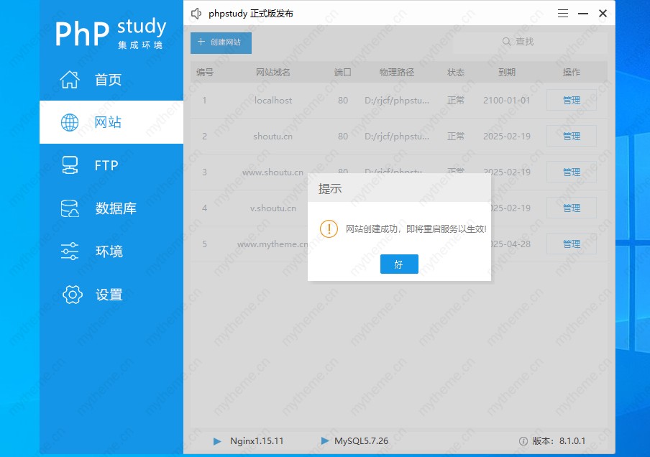Click the 网站域名 column header
This screenshot has width=650, height=457.
(x=273, y=72)
